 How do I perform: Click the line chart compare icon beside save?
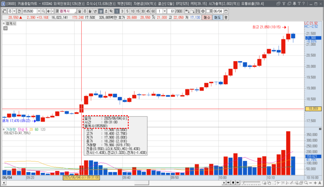[x=192, y=11]
